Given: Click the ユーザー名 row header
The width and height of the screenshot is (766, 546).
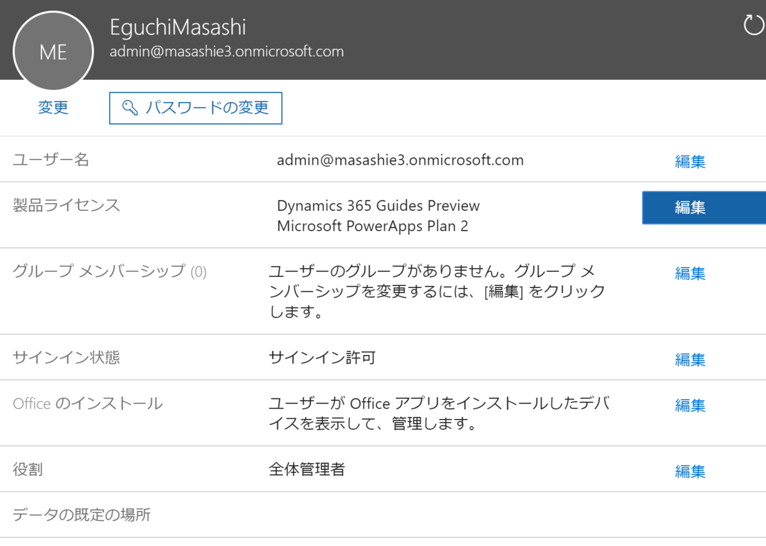Looking at the screenshot, I should 50,161.
